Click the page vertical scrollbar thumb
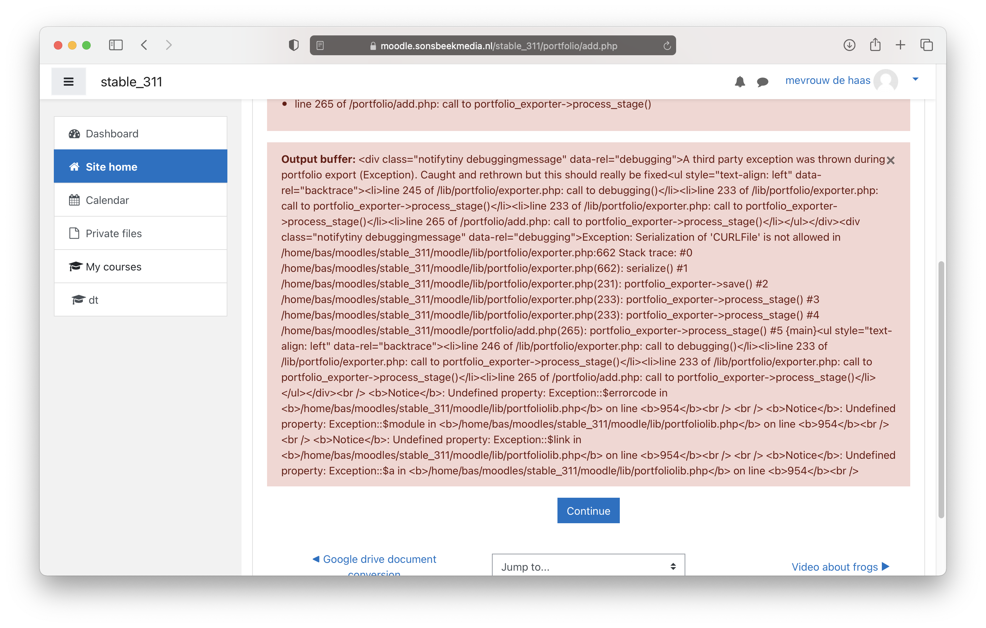986x628 pixels. coord(941,390)
